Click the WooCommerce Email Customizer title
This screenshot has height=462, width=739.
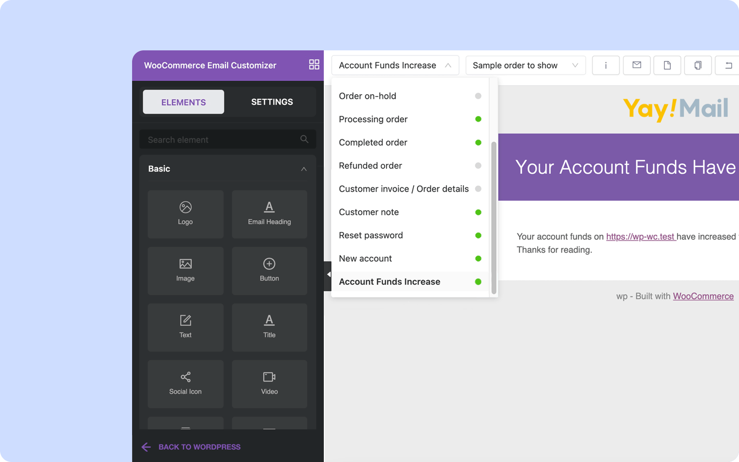tap(210, 65)
